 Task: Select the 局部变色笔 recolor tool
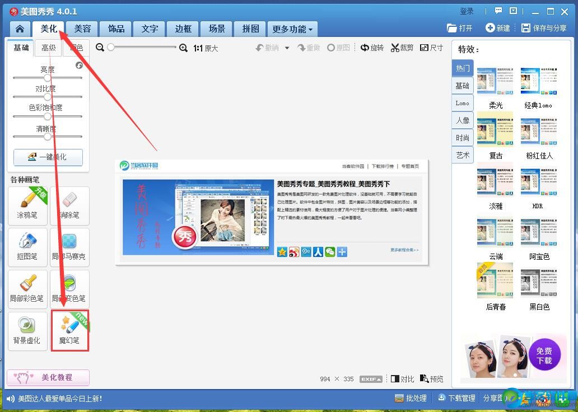pos(69,289)
